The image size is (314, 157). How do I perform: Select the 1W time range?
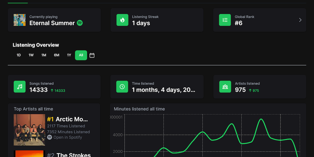(x=31, y=55)
